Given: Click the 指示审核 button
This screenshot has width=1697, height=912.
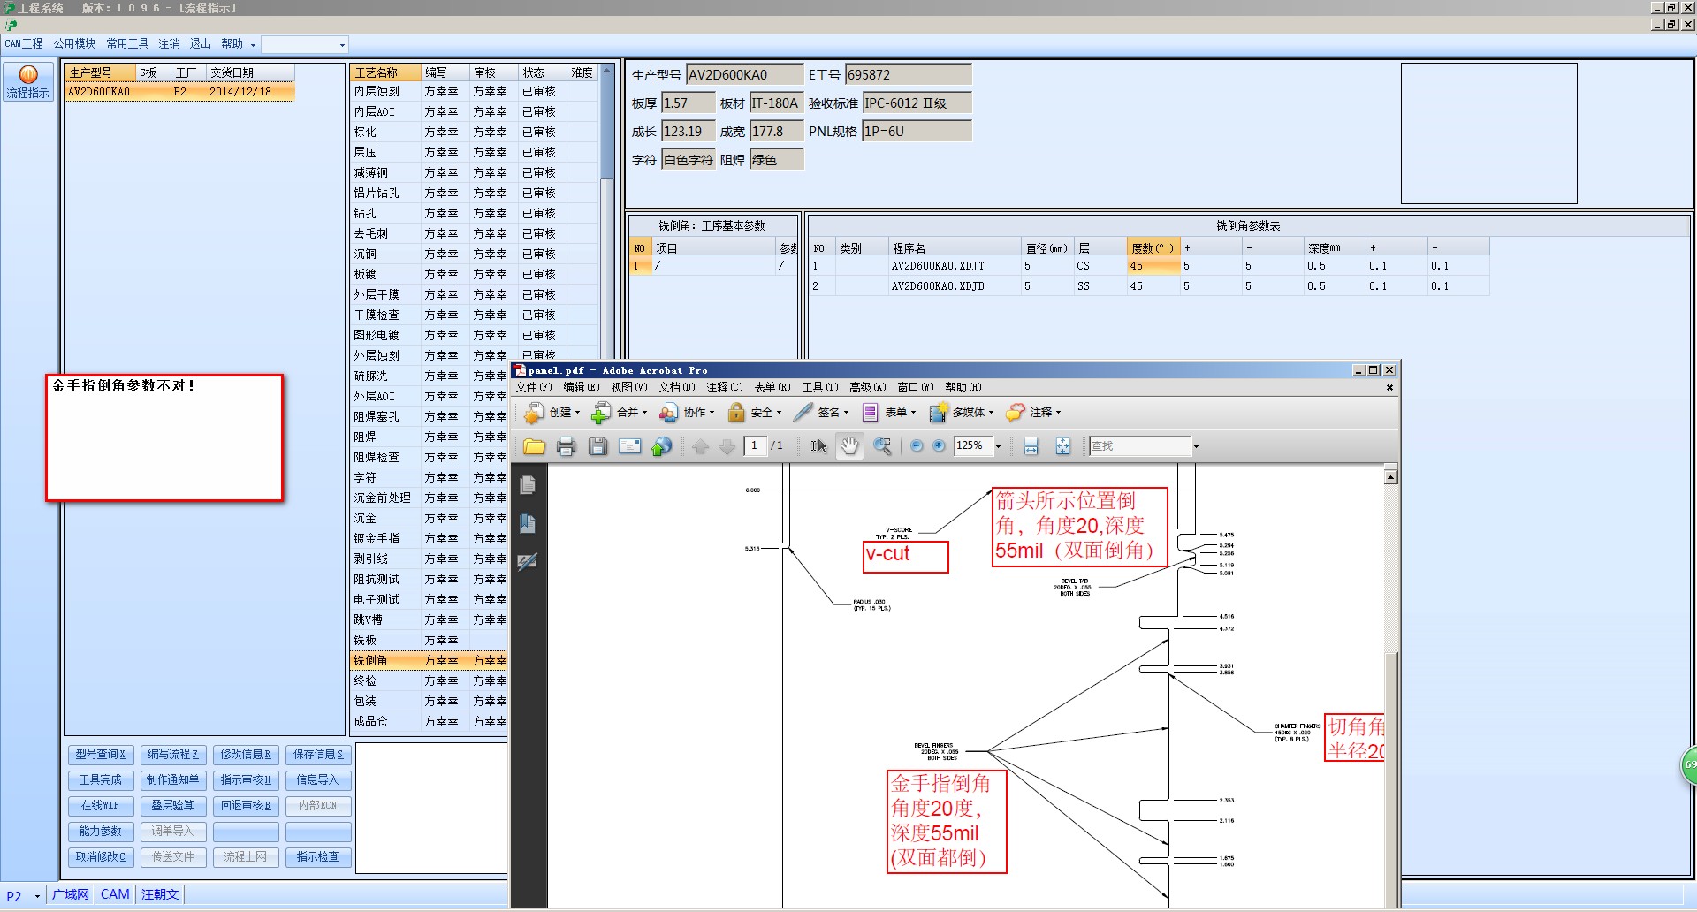Looking at the screenshot, I should [x=246, y=780].
